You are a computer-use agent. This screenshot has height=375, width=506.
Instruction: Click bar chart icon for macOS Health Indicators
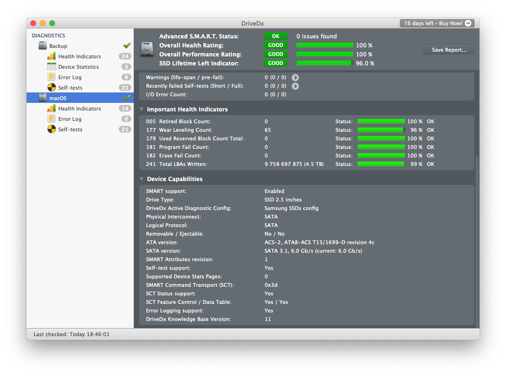tap(51, 108)
